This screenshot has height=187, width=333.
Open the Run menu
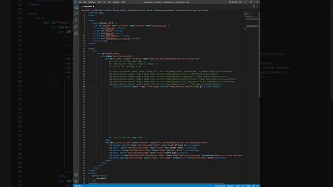(x=109, y=2)
